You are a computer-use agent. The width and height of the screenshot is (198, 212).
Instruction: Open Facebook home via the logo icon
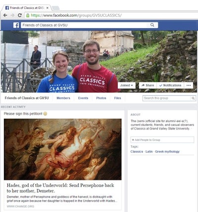pyautogui.click(x=16, y=25)
